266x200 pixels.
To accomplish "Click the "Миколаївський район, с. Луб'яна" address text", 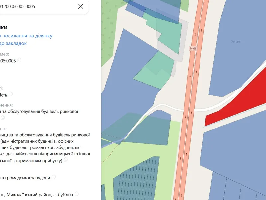I will (40, 195).
